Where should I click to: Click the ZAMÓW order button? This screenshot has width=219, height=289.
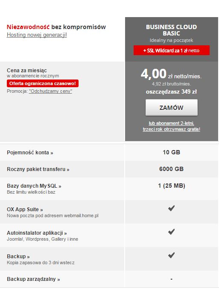(x=171, y=107)
